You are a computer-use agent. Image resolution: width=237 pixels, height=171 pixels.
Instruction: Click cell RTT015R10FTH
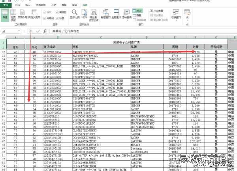(x=101, y=109)
